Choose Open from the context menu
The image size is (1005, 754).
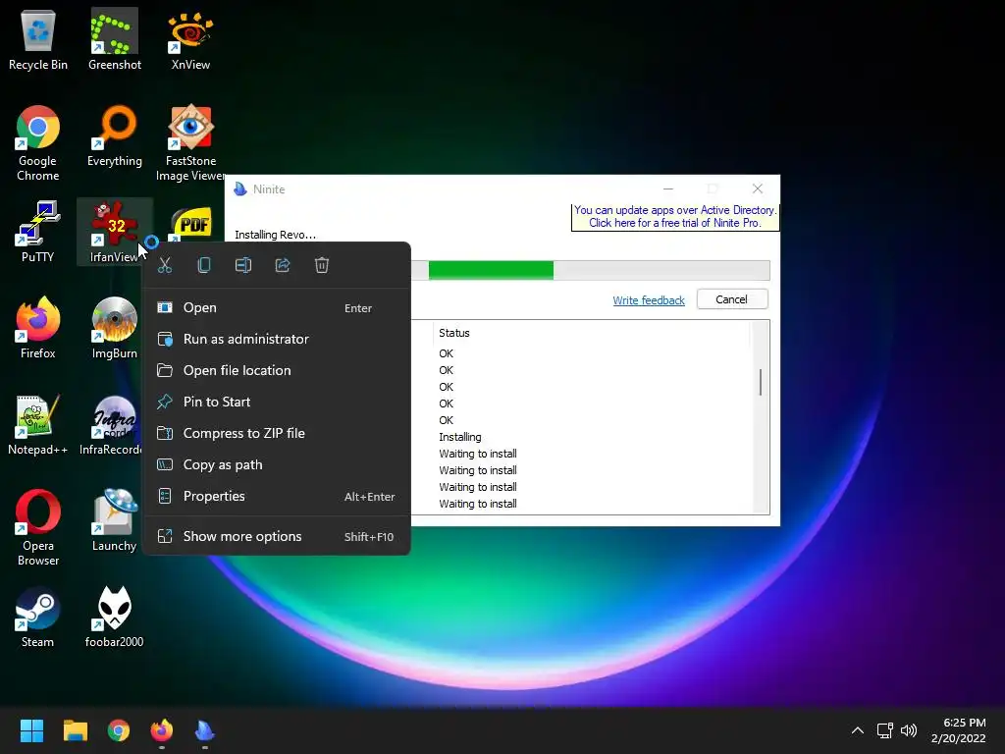tap(276, 307)
